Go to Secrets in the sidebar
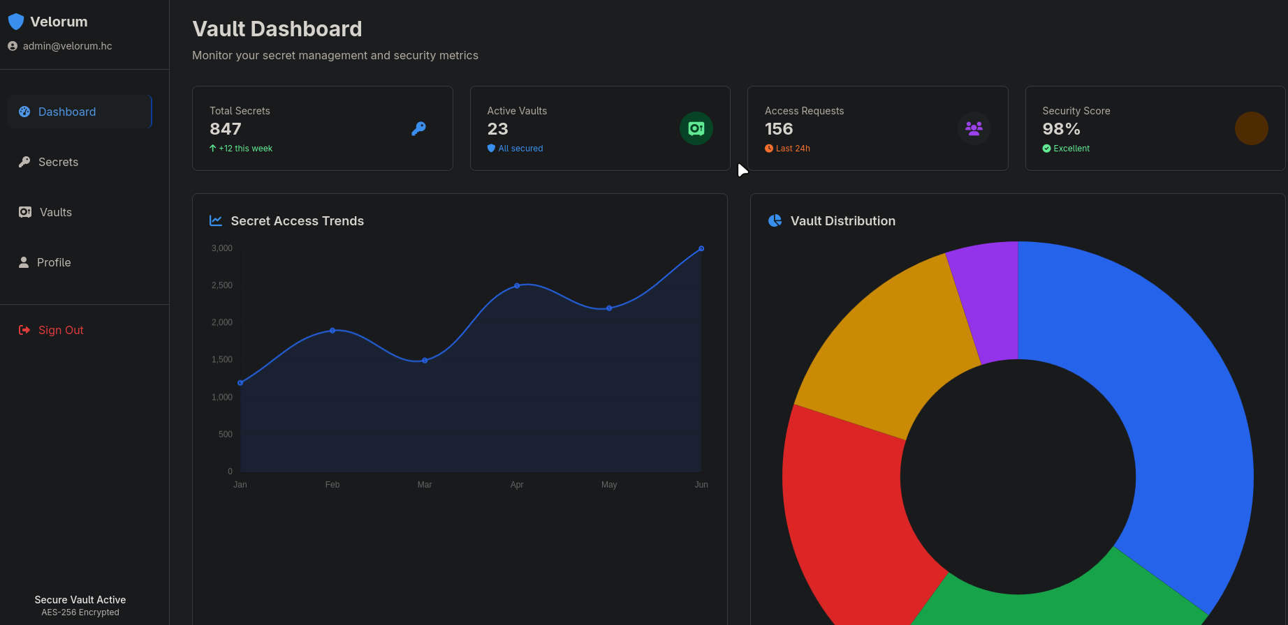Viewport: 1288px width, 625px height. point(58,162)
